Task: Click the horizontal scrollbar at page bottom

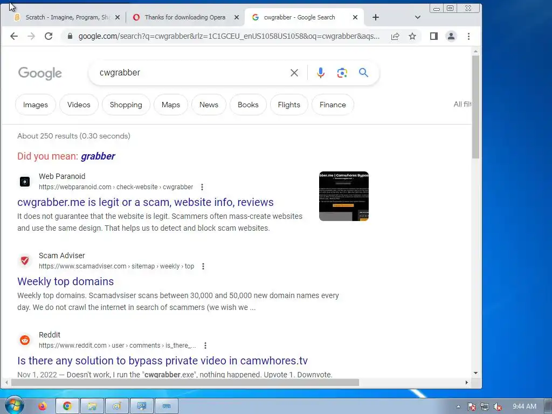Action: click(x=185, y=382)
